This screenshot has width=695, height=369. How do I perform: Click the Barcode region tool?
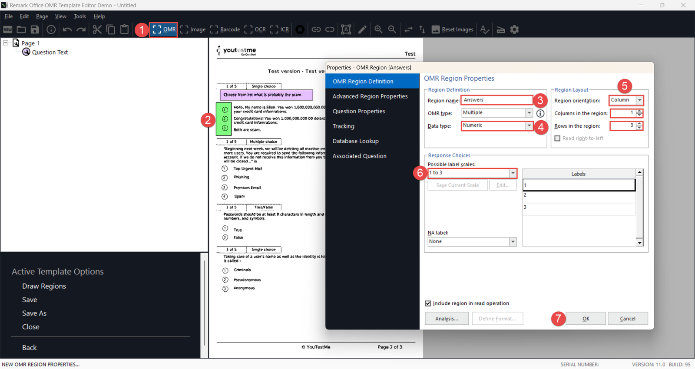(225, 30)
